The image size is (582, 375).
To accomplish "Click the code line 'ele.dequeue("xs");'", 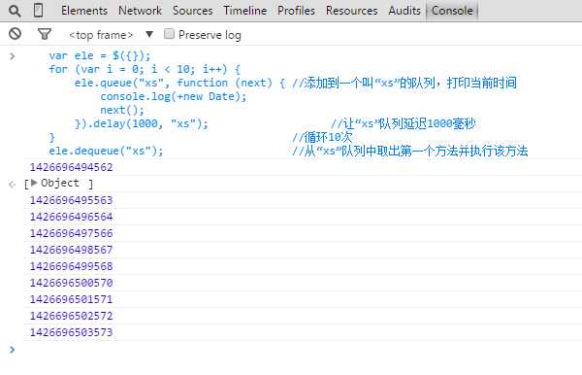I will (x=106, y=151).
